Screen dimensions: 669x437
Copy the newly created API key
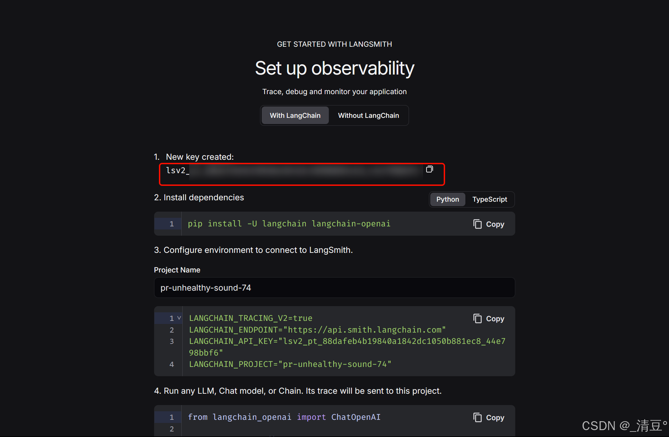coord(429,169)
